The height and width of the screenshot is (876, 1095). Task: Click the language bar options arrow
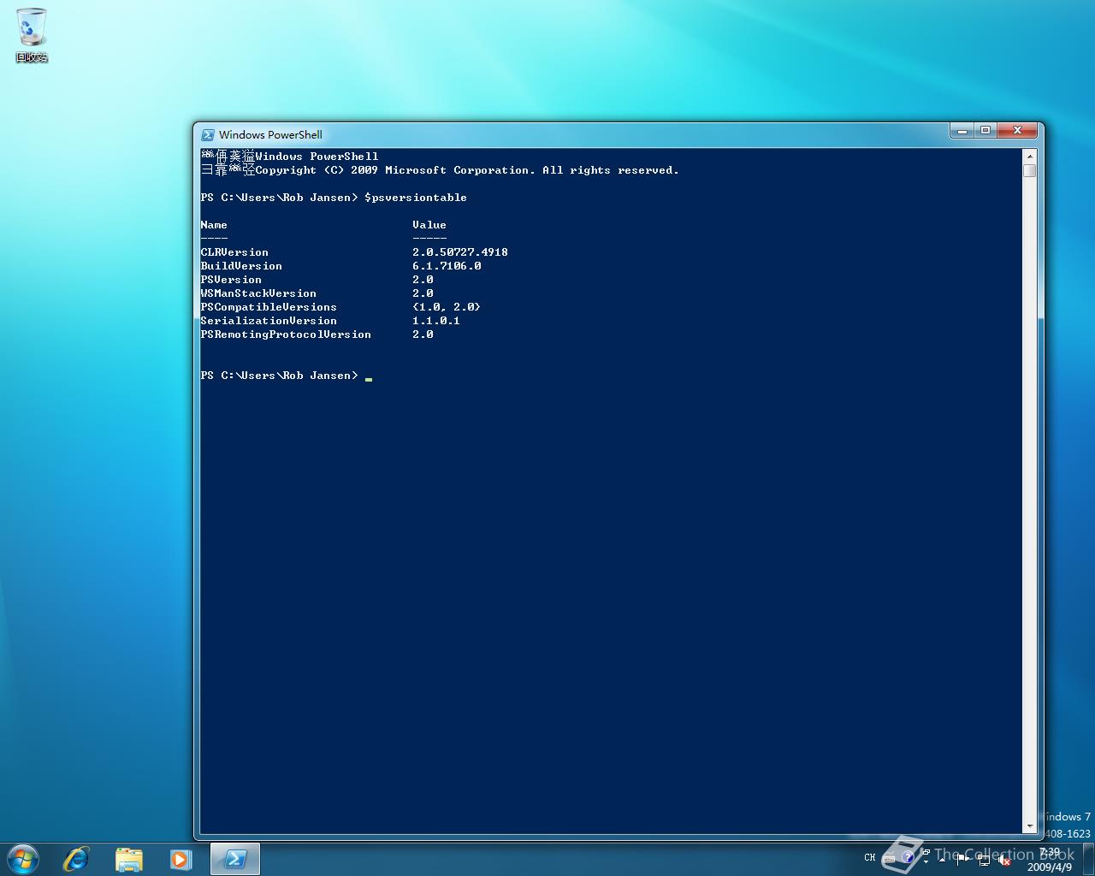tap(926, 862)
